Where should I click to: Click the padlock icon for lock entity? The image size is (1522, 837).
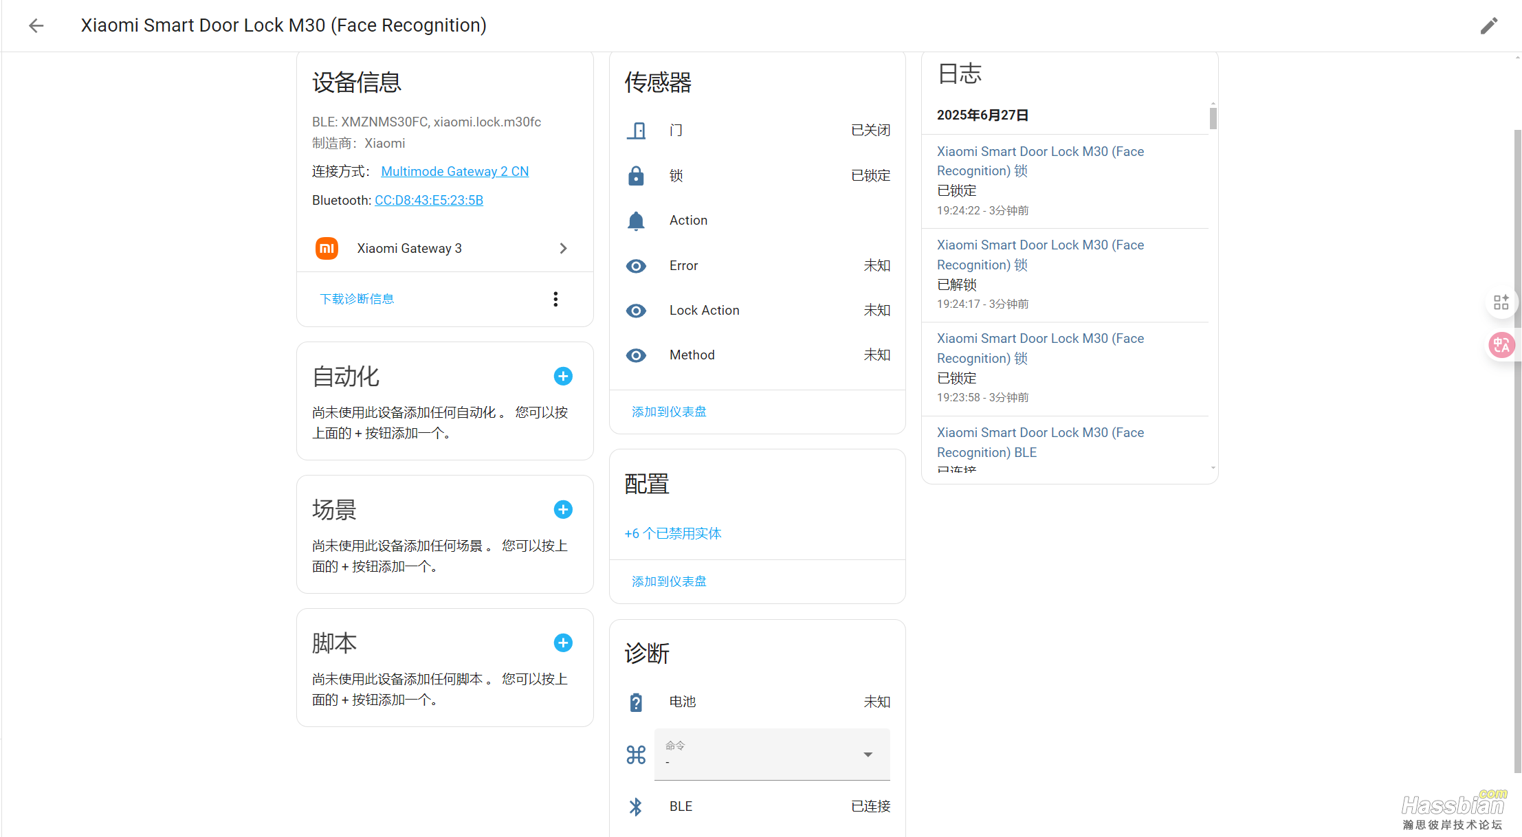coord(636,176)
